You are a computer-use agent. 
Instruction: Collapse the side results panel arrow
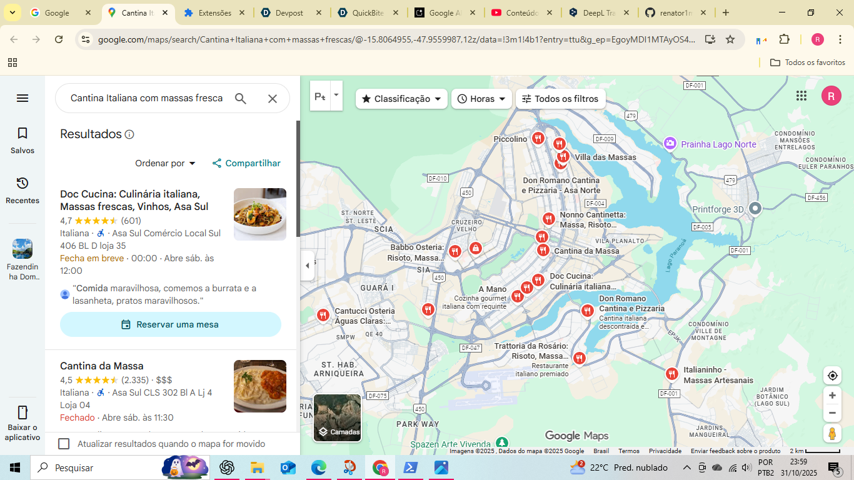(307, 266)
